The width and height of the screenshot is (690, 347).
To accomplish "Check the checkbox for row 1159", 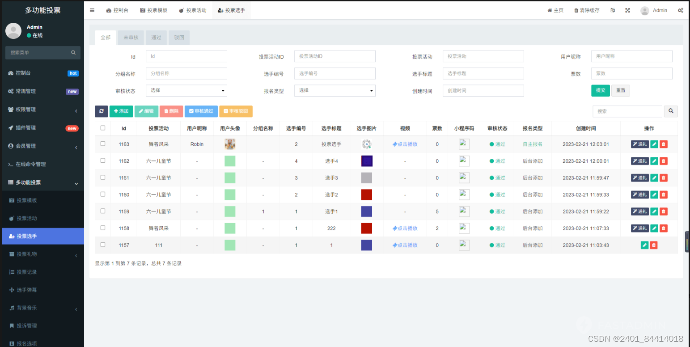I will (x=102, y=211).
